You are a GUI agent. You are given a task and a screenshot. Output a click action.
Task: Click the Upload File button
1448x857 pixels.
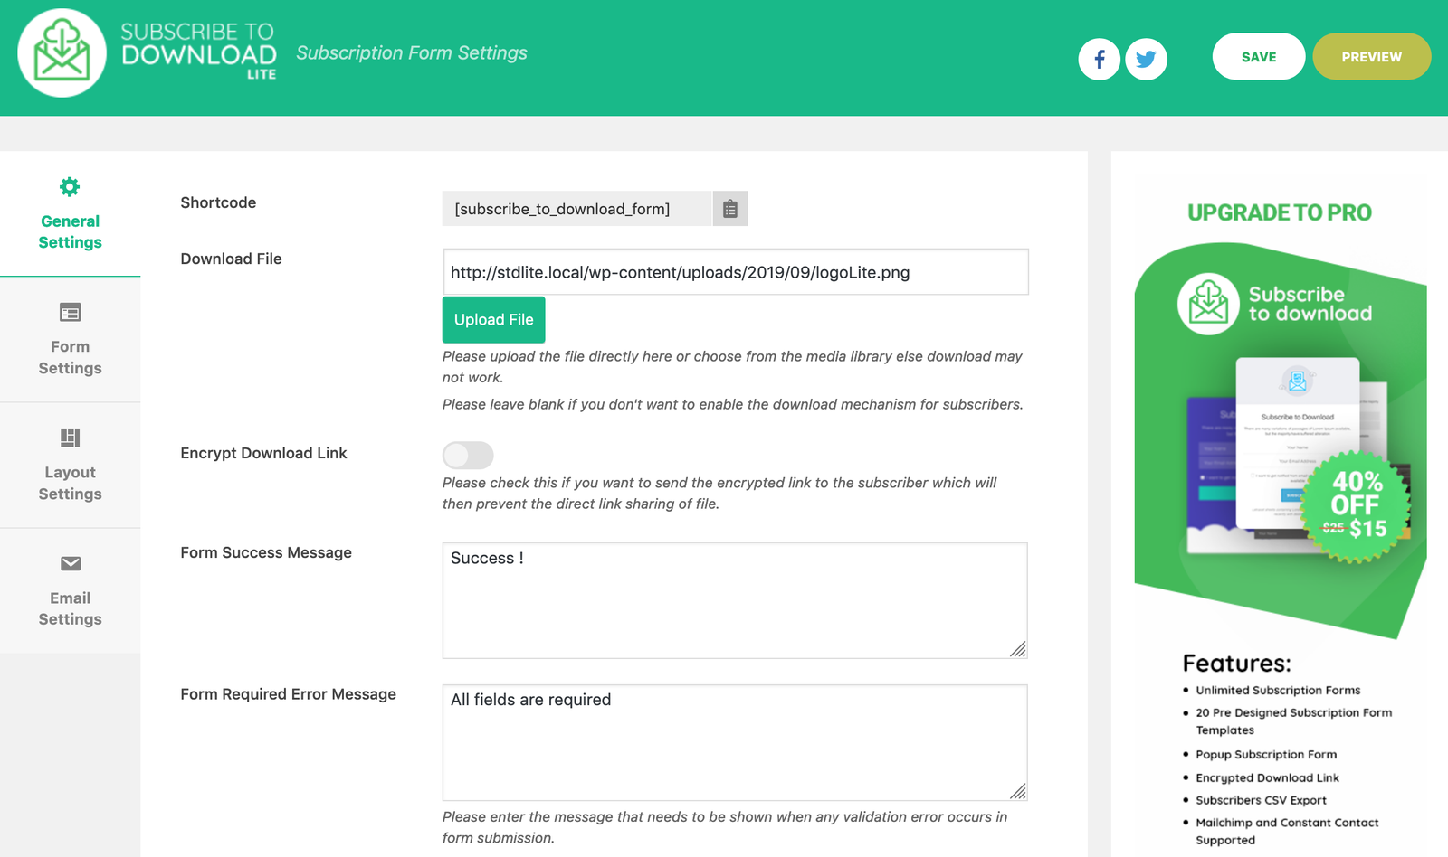[x=493, y=320]
